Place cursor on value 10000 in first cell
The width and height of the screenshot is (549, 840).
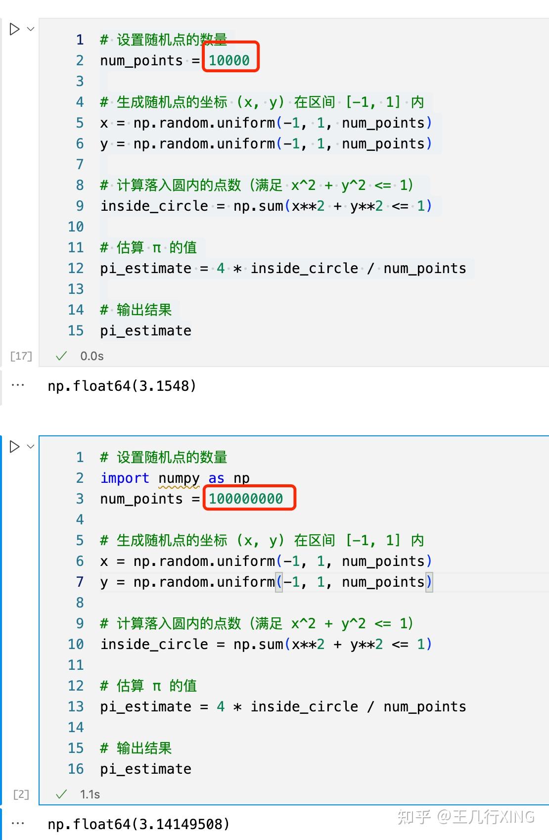click(x=229, y=60)
